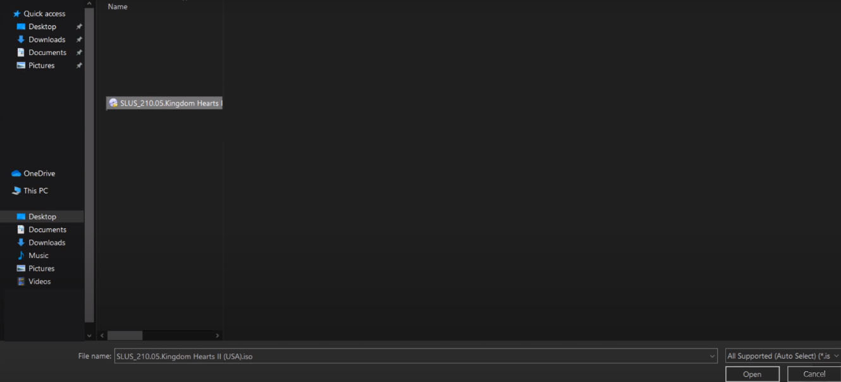The image size is (841, 382).
Task: Click inside the File name text field
Action: [411, 357]
